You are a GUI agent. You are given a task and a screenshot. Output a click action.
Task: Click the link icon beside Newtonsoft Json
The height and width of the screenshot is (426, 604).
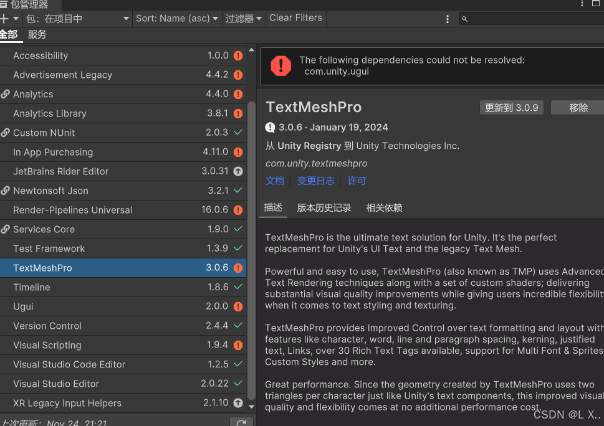coord(5,191)
